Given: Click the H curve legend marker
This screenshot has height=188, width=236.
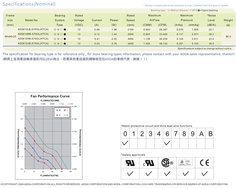Looking at the screenshot, I should click(x=57, y=115).
